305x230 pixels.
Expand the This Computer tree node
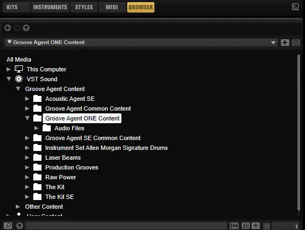[8, 69]
